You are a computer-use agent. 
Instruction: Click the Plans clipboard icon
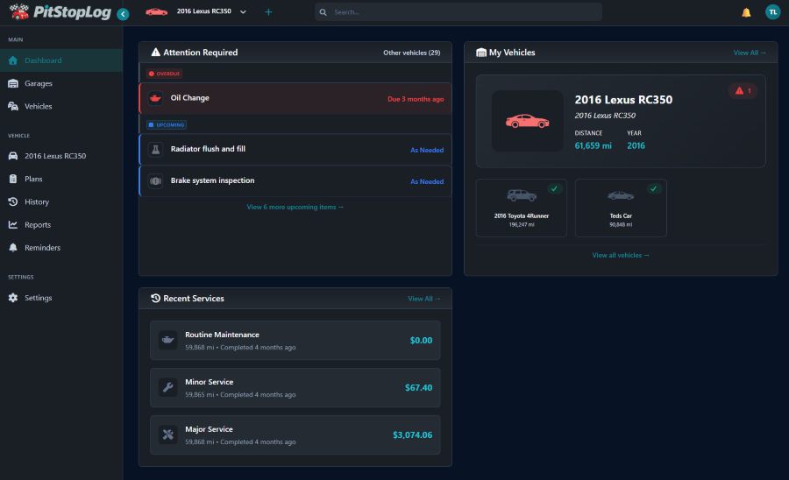pos(13,179)
